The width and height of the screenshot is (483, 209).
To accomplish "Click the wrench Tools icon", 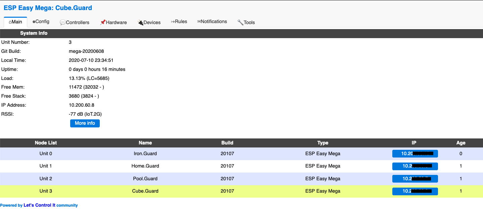I will pos(240,22).
